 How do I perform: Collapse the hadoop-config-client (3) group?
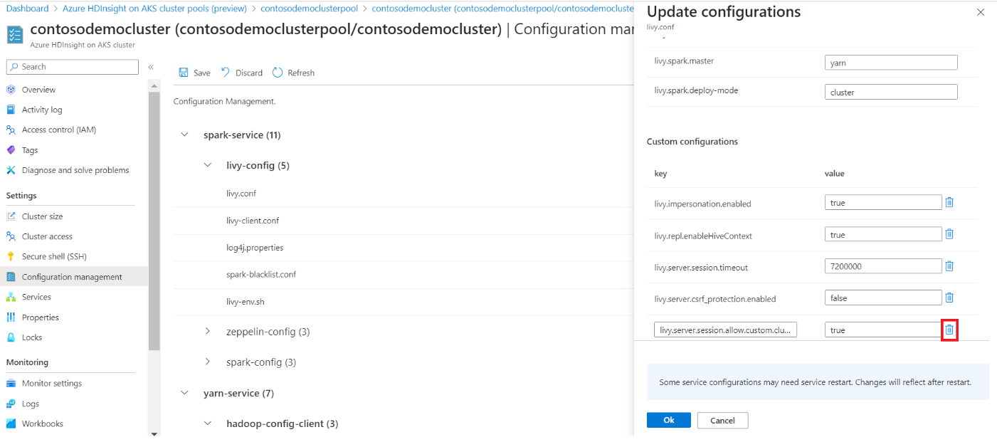tap(208, 423)
